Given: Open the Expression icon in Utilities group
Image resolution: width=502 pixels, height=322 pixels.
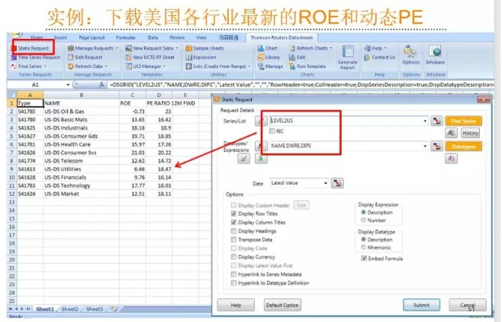Looking at the screenshot, I should [201, 57].
